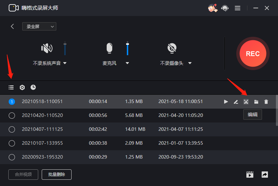
Task: Select the 20210420-110520 recording radio circle
Action: [x=12, y=116]
